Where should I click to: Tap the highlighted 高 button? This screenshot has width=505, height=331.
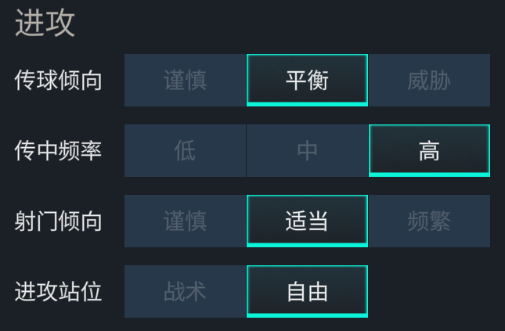[x=429, y=151]
